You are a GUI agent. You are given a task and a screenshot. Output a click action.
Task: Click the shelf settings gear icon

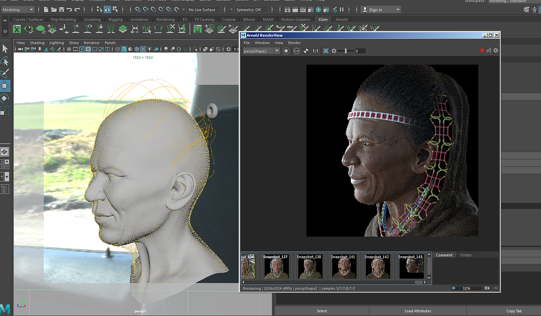coord(4,31)
